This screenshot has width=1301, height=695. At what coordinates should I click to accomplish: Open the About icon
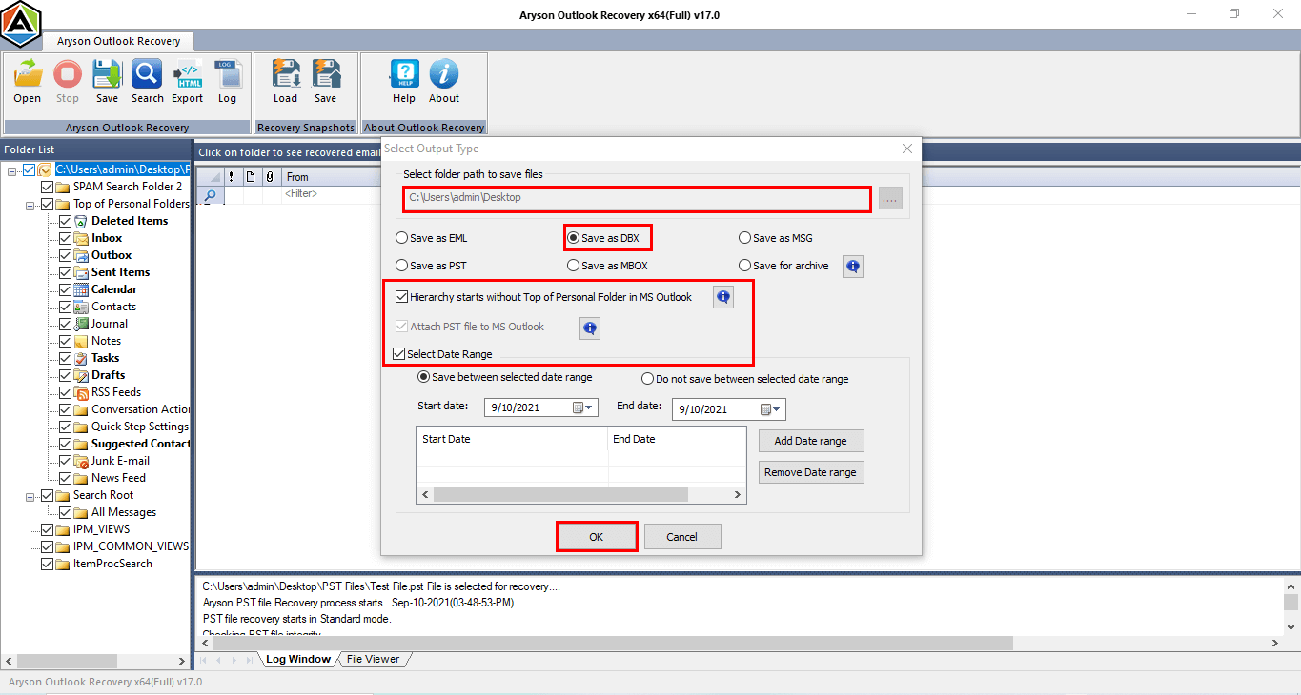444,74
